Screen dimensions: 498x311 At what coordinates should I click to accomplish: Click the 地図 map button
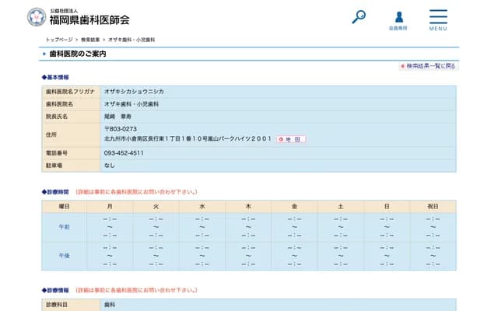coord(291,139)
